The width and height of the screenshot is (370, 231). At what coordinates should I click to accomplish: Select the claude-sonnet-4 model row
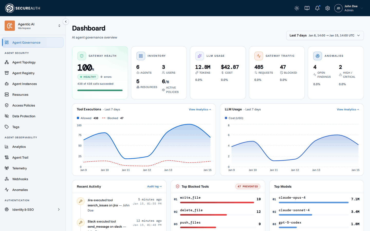tap(316, 212)
